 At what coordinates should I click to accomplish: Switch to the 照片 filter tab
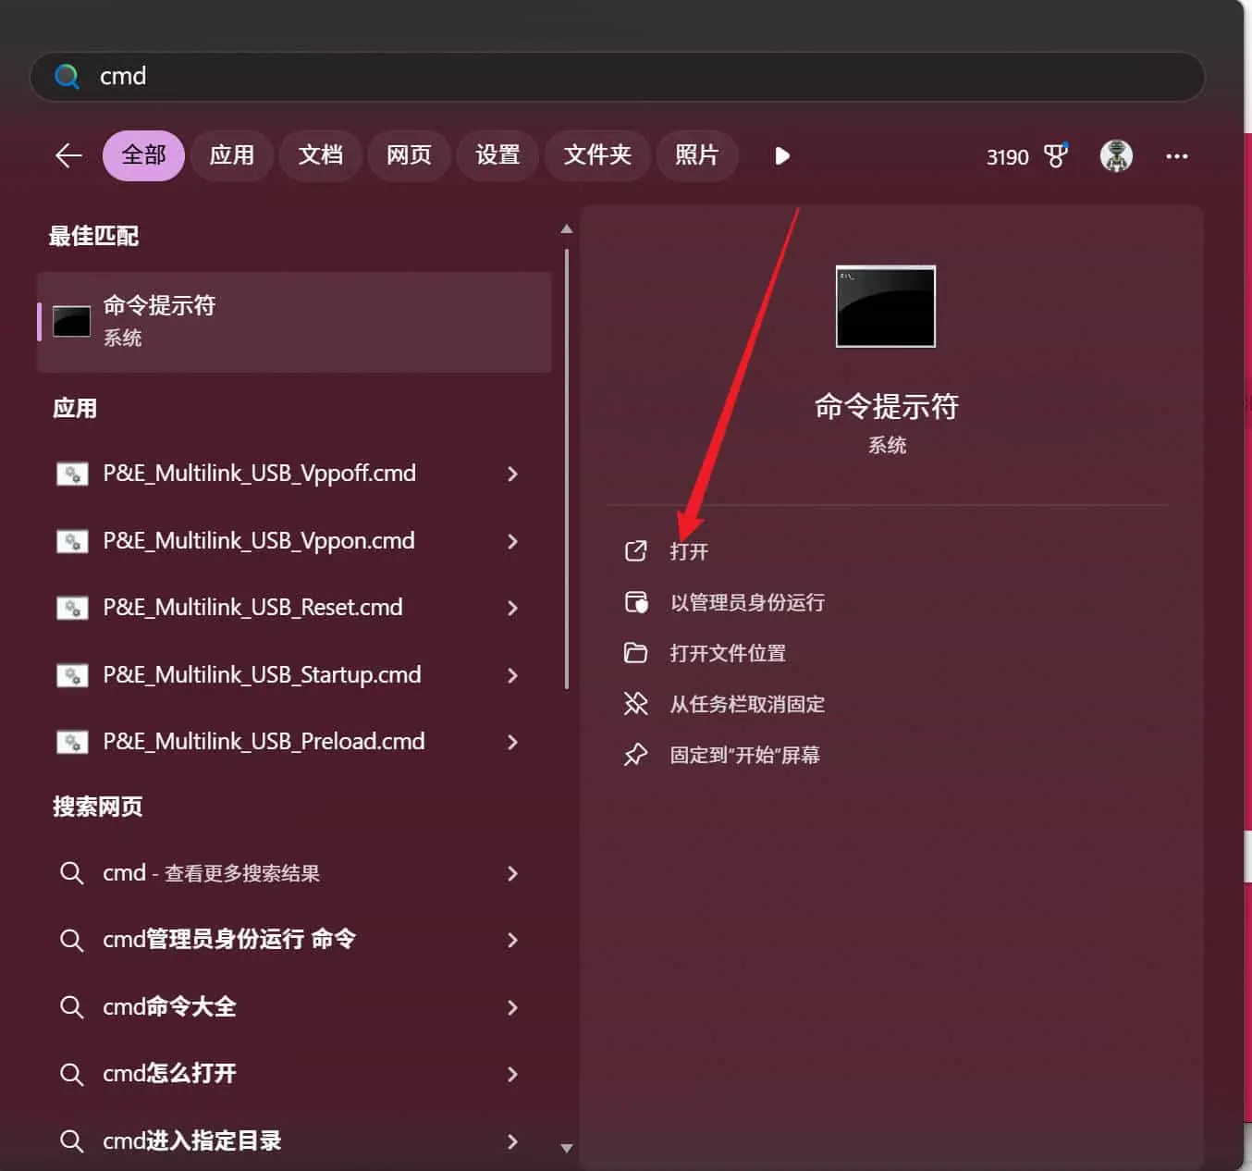[697, 155]
